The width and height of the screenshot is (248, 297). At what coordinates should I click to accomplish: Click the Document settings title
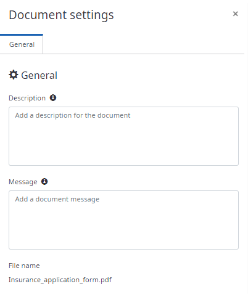click(x=61, y=15)
